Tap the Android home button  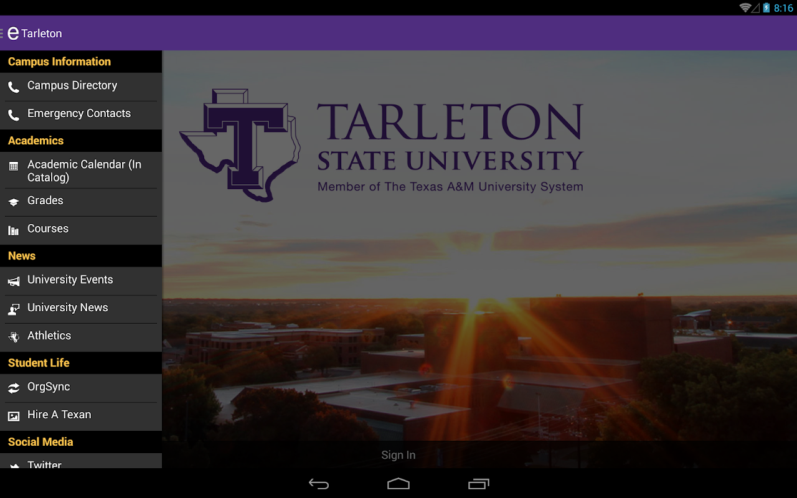pos(398,484)
